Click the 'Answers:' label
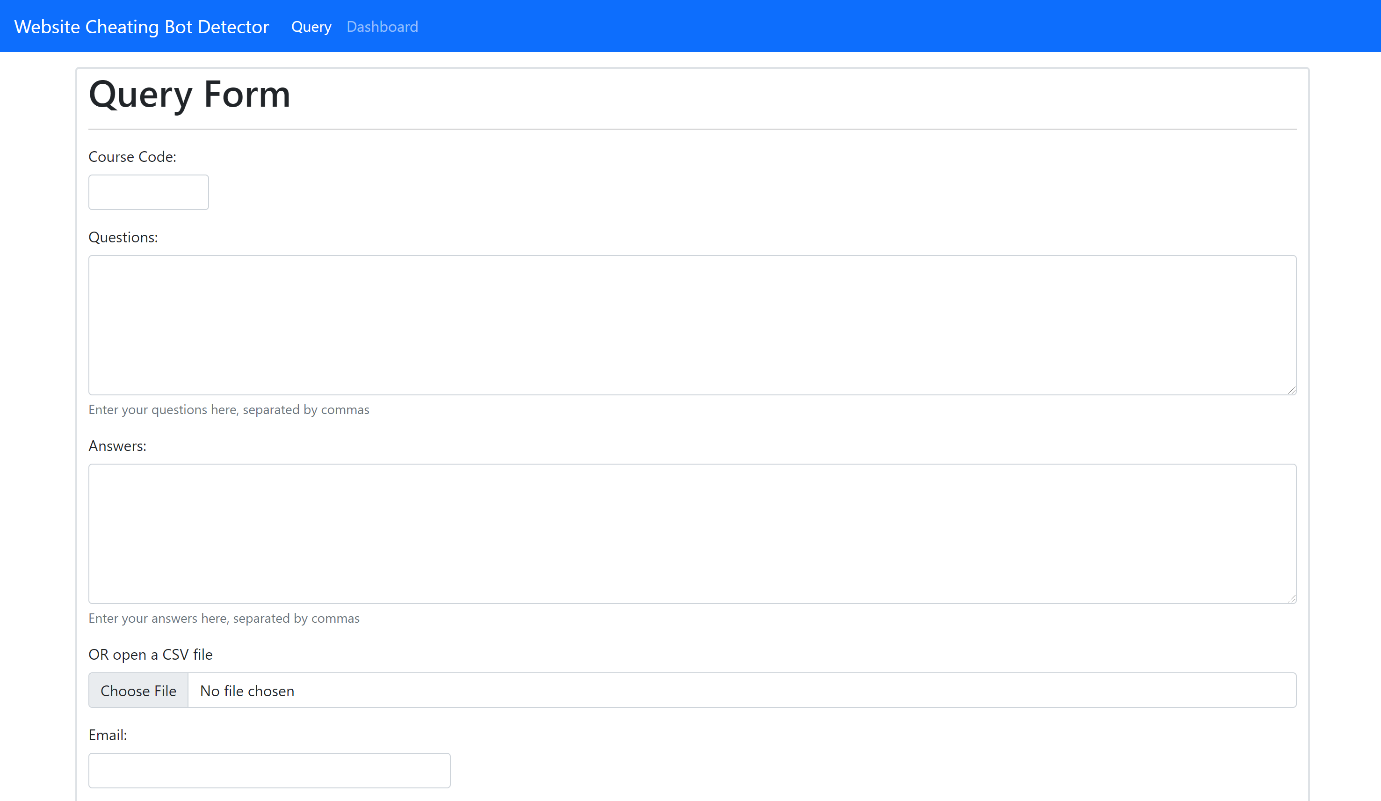 (117, 446)
